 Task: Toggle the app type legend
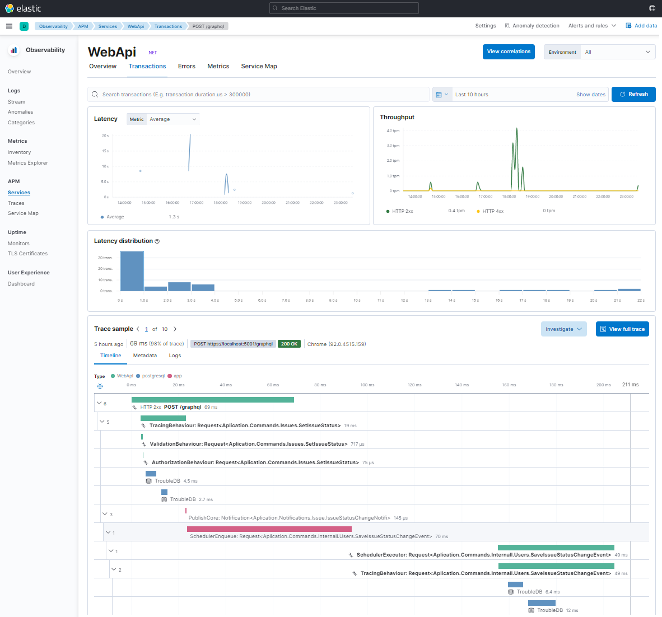(x=175, y=376)
